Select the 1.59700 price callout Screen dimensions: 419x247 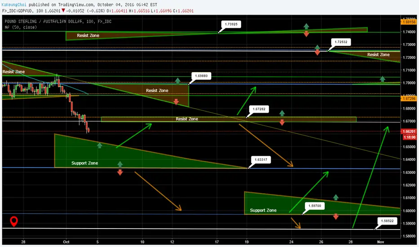coord(315,206)
